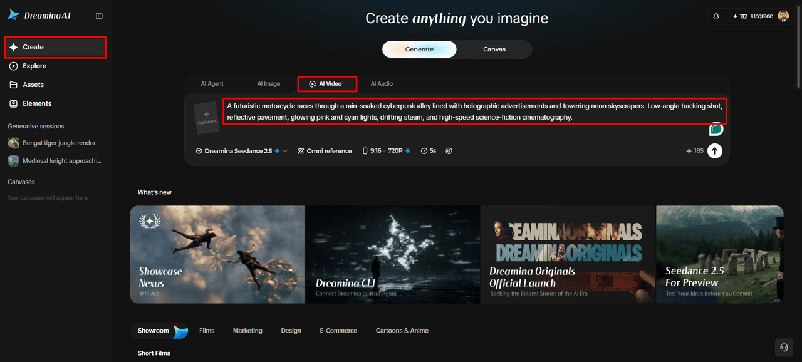
Task: Switch to Canvas mode
Action: (494, 49)
